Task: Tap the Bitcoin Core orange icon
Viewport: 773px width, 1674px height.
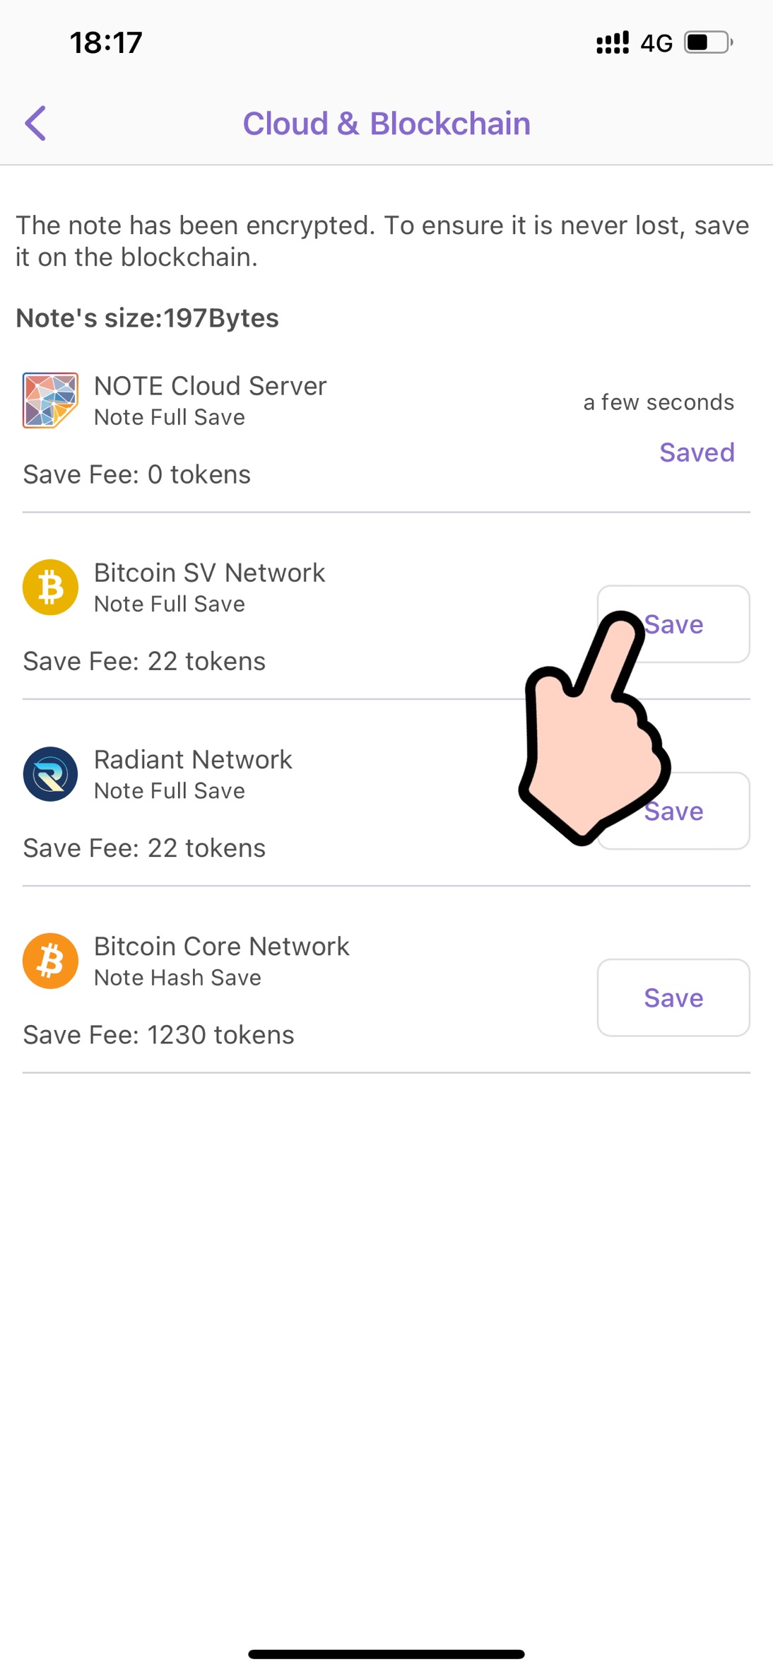Action: coord(50,961)
